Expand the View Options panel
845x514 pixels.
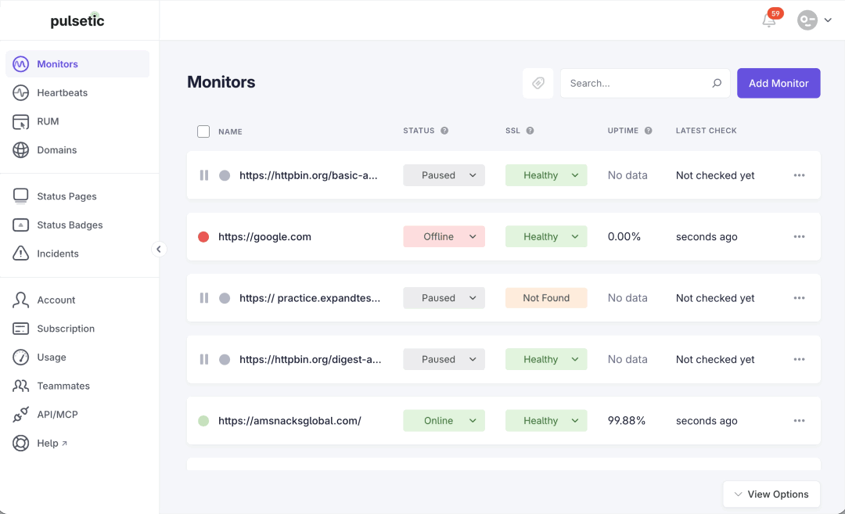(771, 494)
